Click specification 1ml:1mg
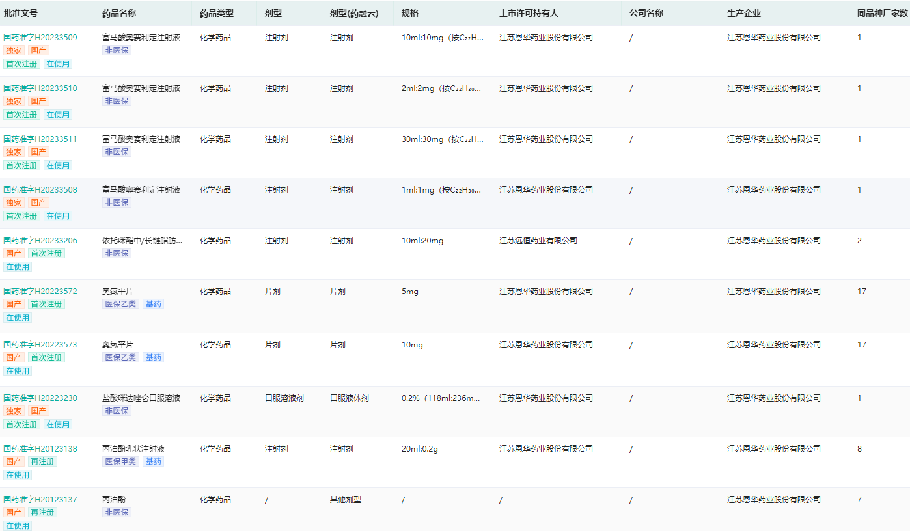This screenshot has height=531, width=910. click(442, 190)
